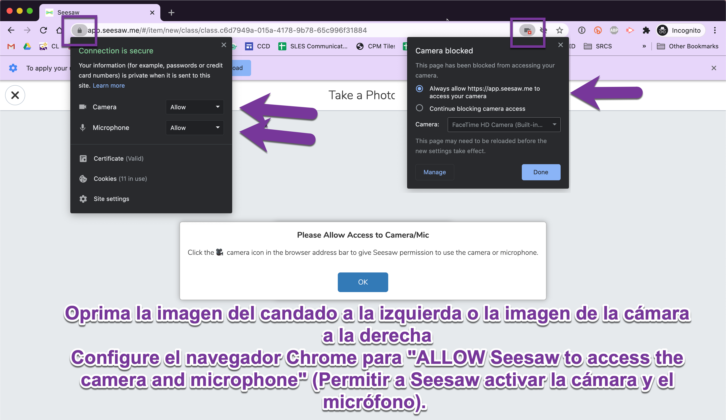The height and width of the screenshot is (420, 726).
Task: Click the Learn more link
Action: 109,85
